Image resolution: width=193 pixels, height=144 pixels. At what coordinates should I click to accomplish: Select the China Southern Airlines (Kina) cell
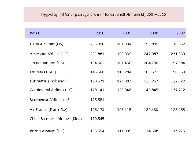tap(56, 119)
